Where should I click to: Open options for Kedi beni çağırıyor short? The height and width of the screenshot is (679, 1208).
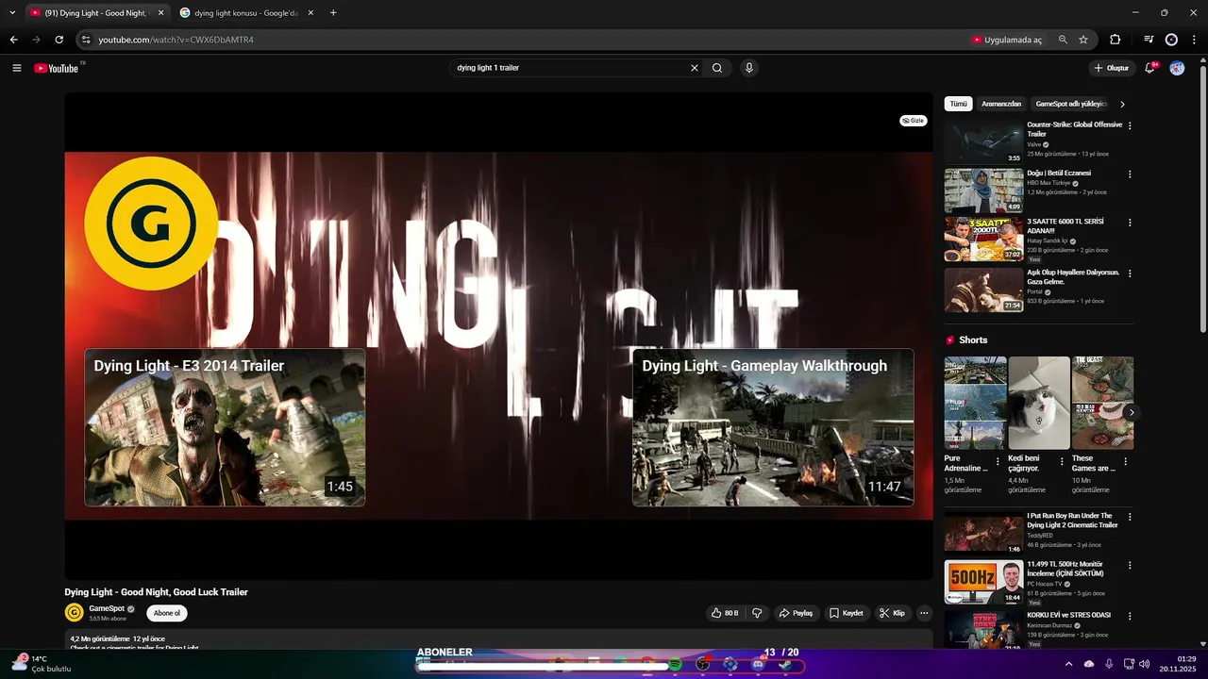coord(1062,462)
